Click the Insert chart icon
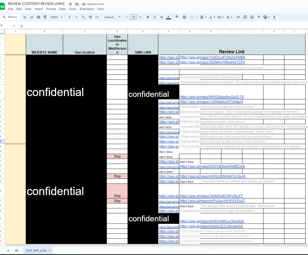 coord(252,17)
